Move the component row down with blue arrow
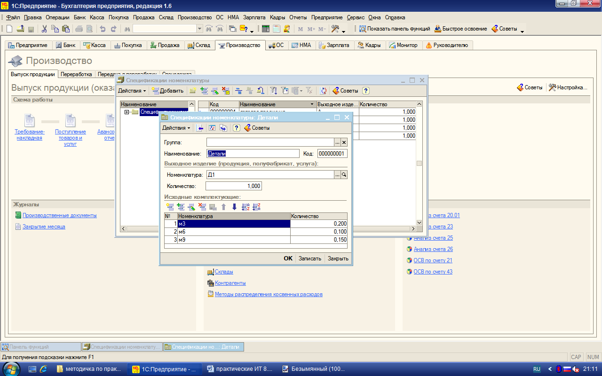 pyautogui.click(x=234, y=207)
